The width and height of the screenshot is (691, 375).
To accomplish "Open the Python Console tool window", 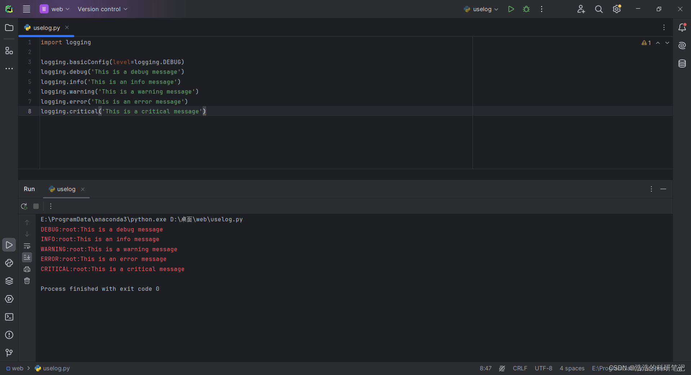I will pos(9,263).
